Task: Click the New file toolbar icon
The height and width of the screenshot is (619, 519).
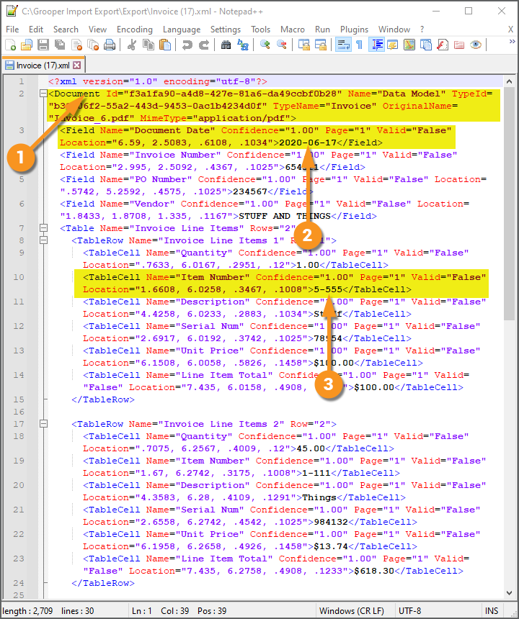Action: point(11,45)
